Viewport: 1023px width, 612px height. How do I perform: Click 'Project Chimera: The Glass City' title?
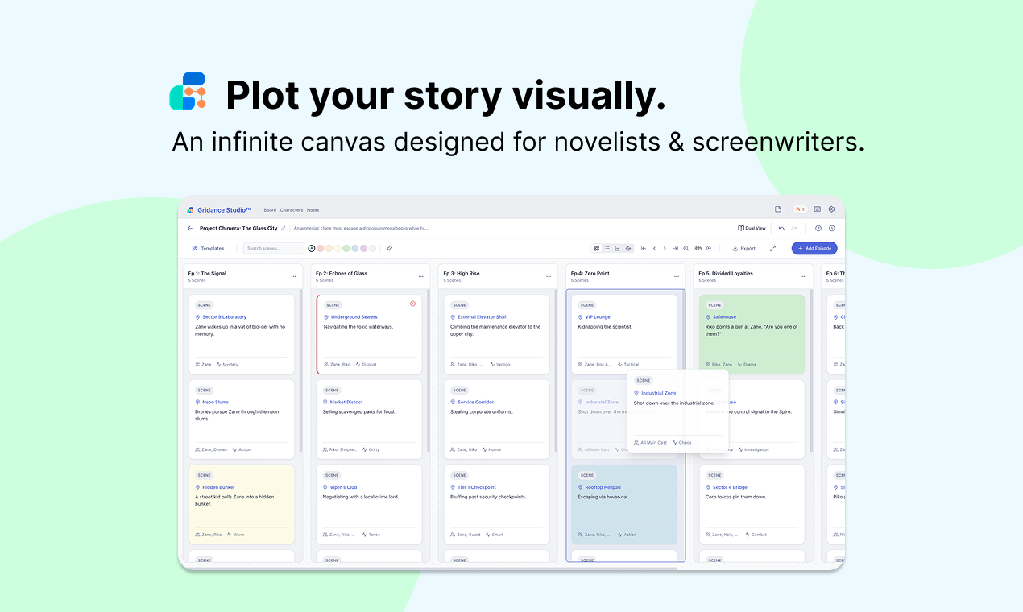[x=238, y=228]
